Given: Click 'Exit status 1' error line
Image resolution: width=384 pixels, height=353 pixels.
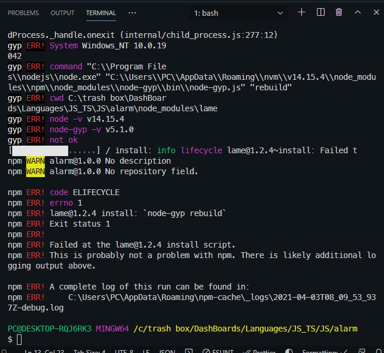Looking at the screenshot, I should pyautogui.click(x=80, y=224).
